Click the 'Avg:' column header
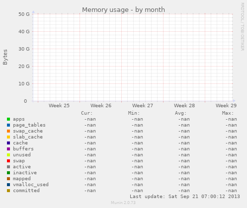 (181, 113)
